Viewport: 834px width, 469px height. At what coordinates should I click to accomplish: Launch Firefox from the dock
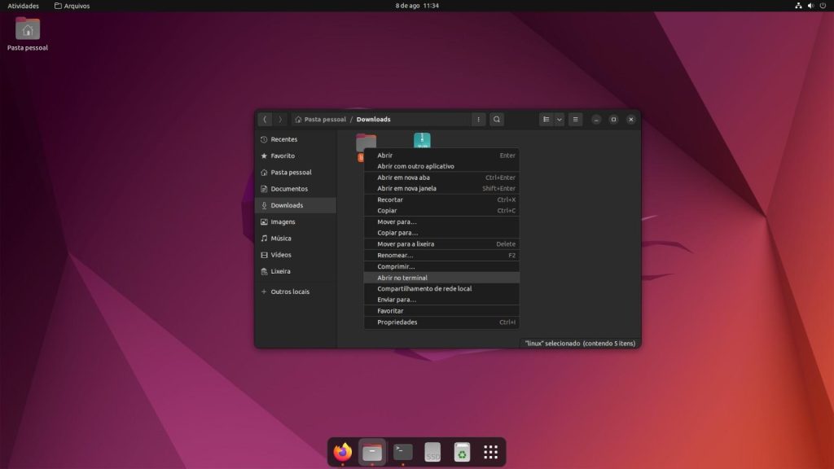pyautogui.click(x=343, y=451)
